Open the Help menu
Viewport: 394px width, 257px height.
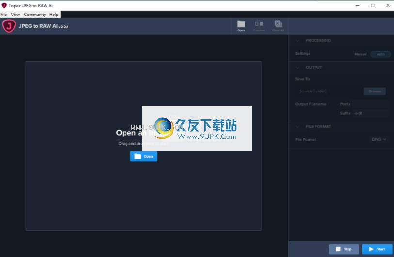[x=54, y=15]
